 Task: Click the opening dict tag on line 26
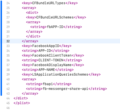pos(32,13)
